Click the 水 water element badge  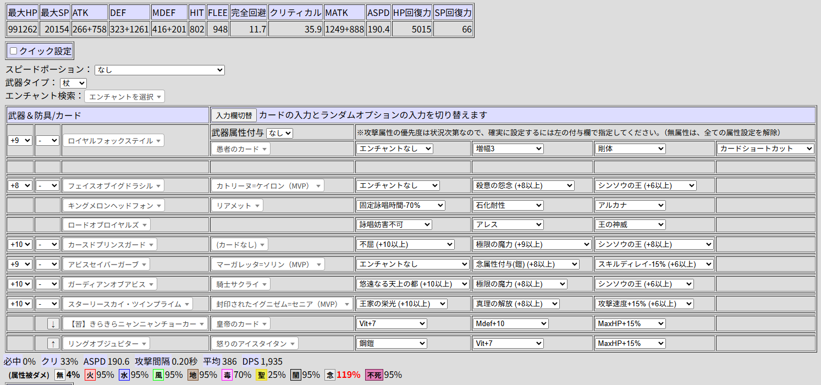click(124, 375)
